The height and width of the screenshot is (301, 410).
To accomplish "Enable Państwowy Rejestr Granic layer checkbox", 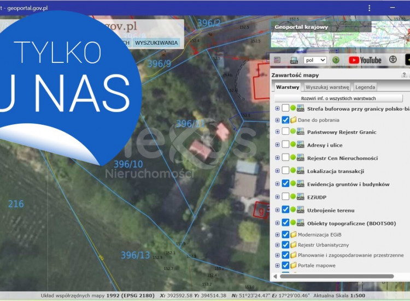I will click(285, 131).
